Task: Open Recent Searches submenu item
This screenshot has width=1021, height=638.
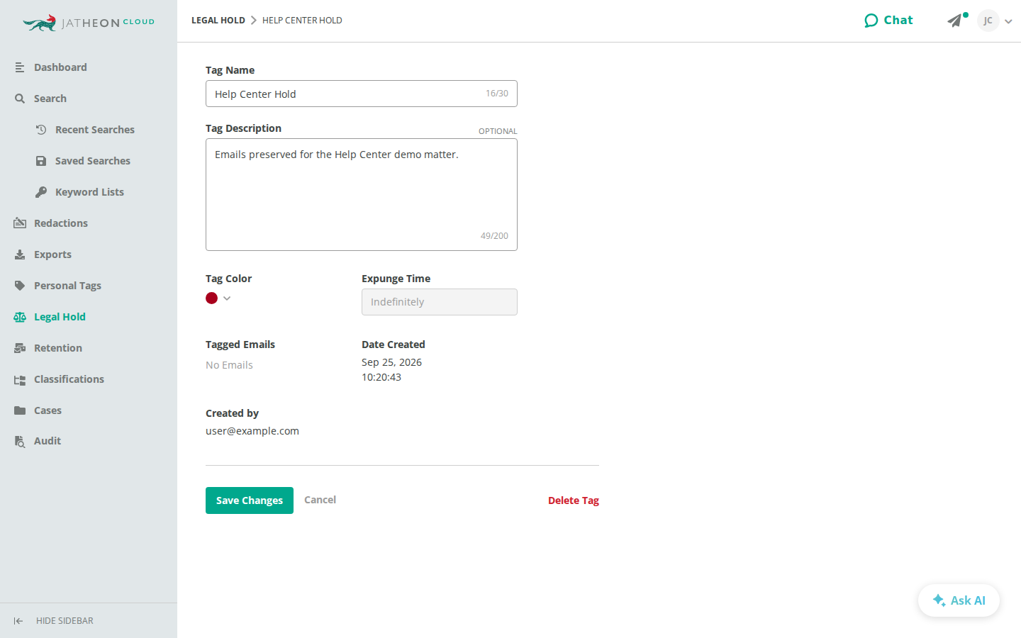Action: tap(95, 130)
